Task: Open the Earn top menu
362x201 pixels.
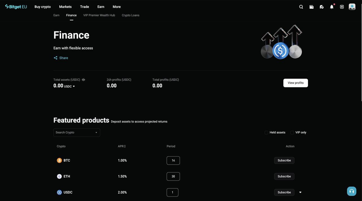Action: 101,7
